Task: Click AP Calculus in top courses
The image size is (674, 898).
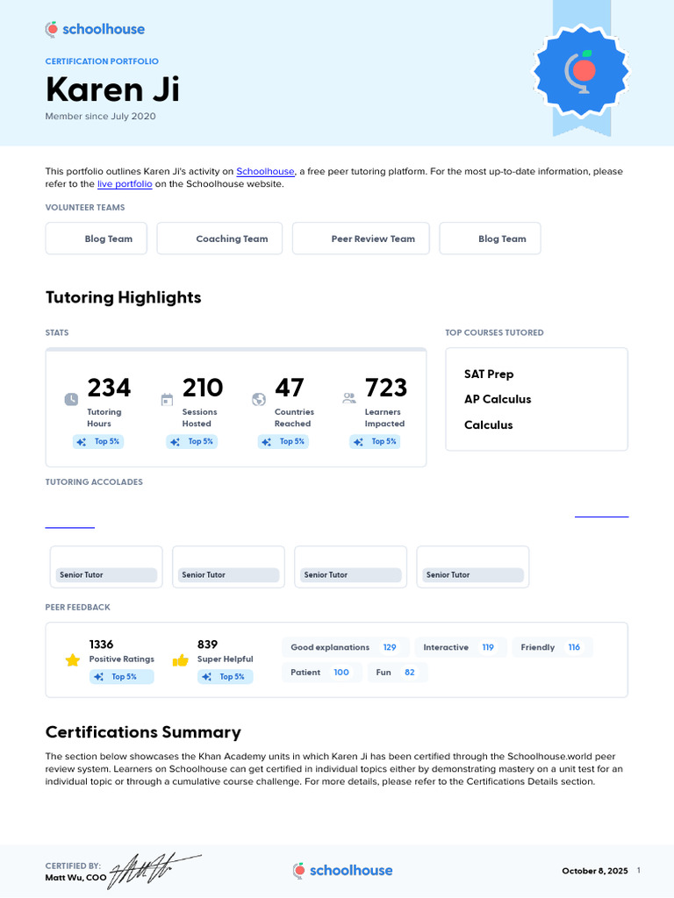Action: [x=498, y=399]
